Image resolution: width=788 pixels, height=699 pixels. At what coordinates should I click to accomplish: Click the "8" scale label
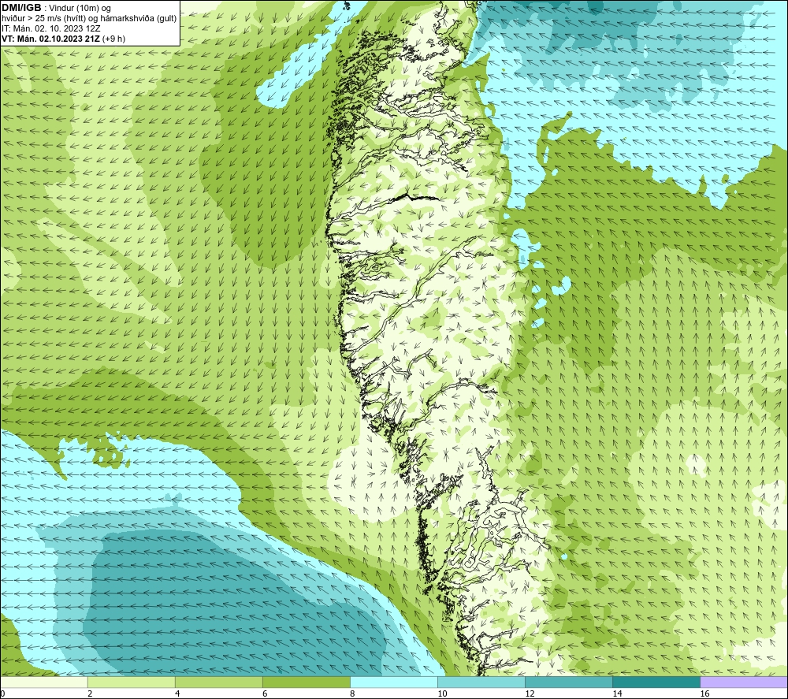(352, 694)
